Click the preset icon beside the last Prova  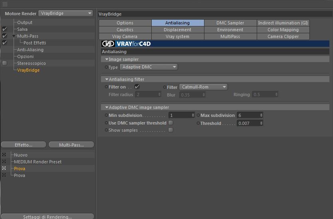(x=4, y=175)
